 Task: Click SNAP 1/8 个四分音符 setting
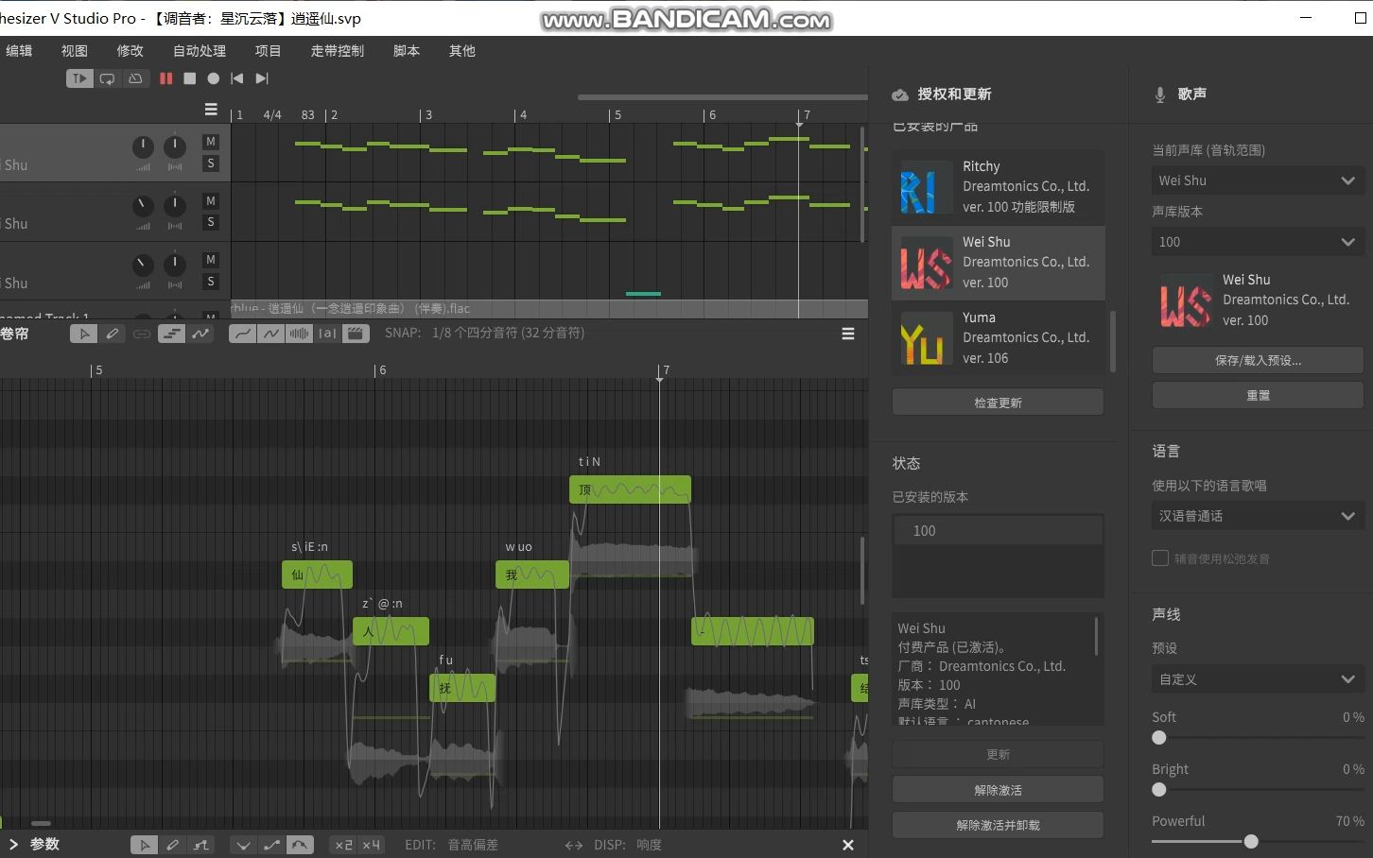508,333
